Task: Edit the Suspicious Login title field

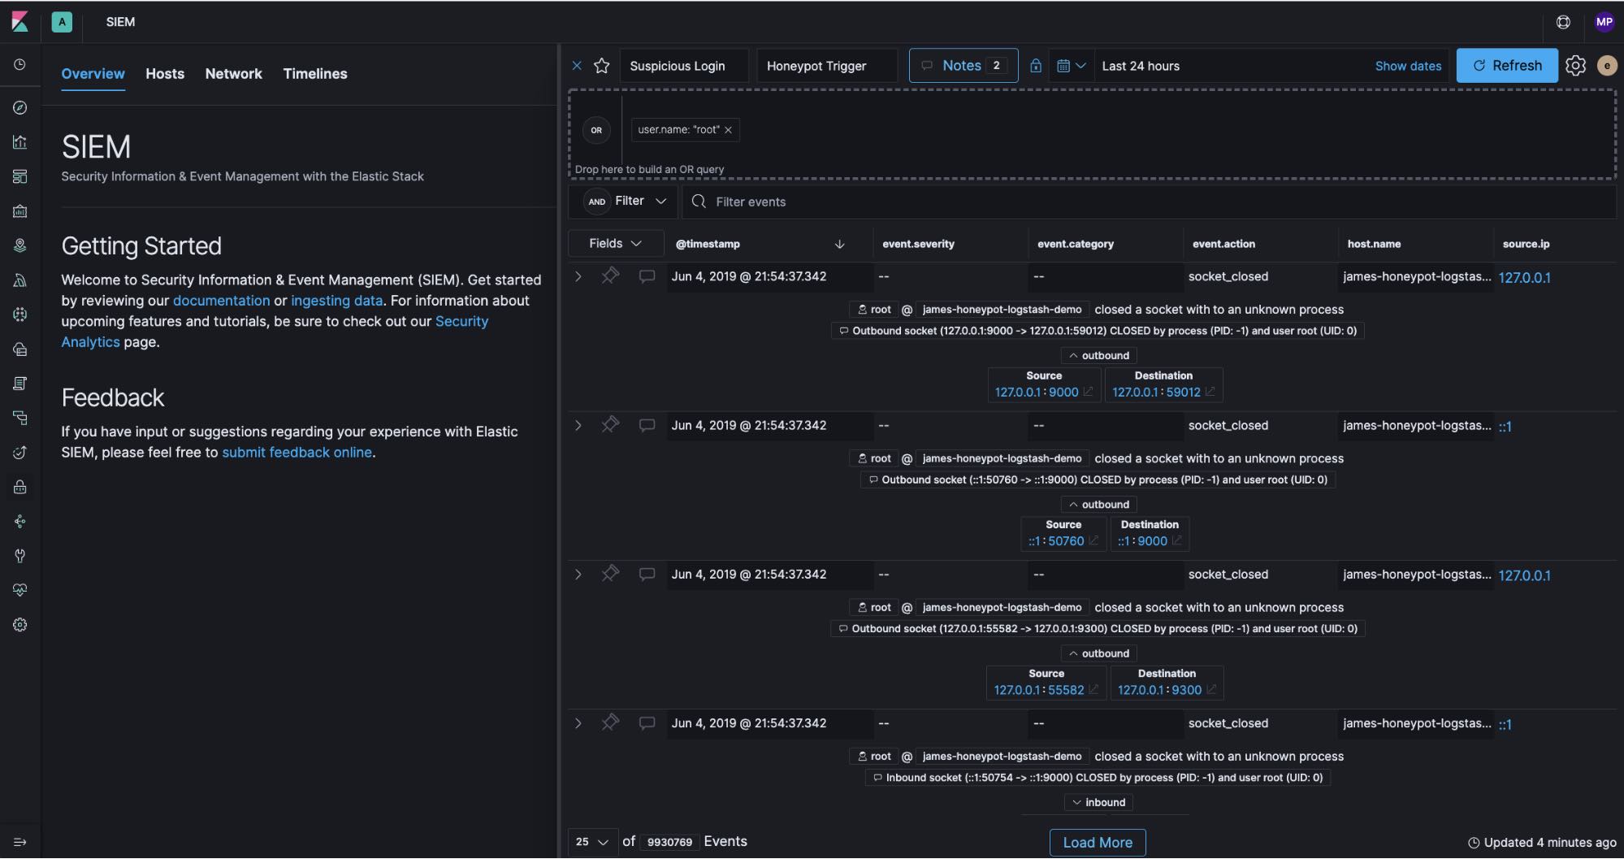Action: click(x=684, y=66)
